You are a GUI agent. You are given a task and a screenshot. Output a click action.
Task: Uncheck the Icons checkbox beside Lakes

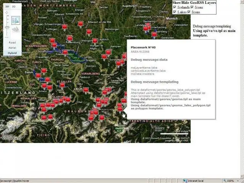coord(189,12)
